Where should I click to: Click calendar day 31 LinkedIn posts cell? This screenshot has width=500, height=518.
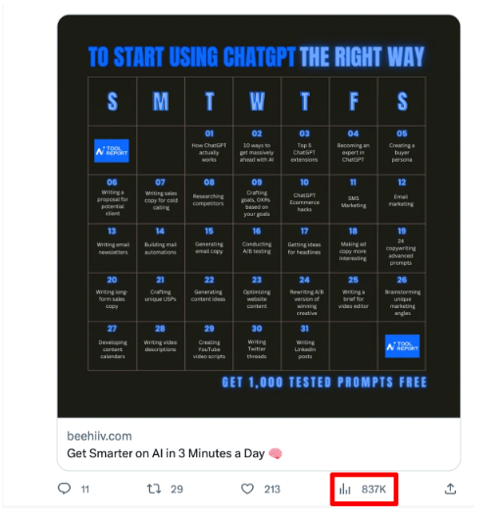(x=305, y=345)
